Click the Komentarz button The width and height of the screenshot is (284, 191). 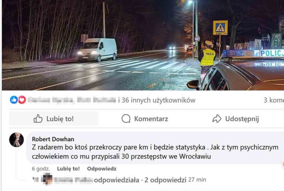(145, 119)
